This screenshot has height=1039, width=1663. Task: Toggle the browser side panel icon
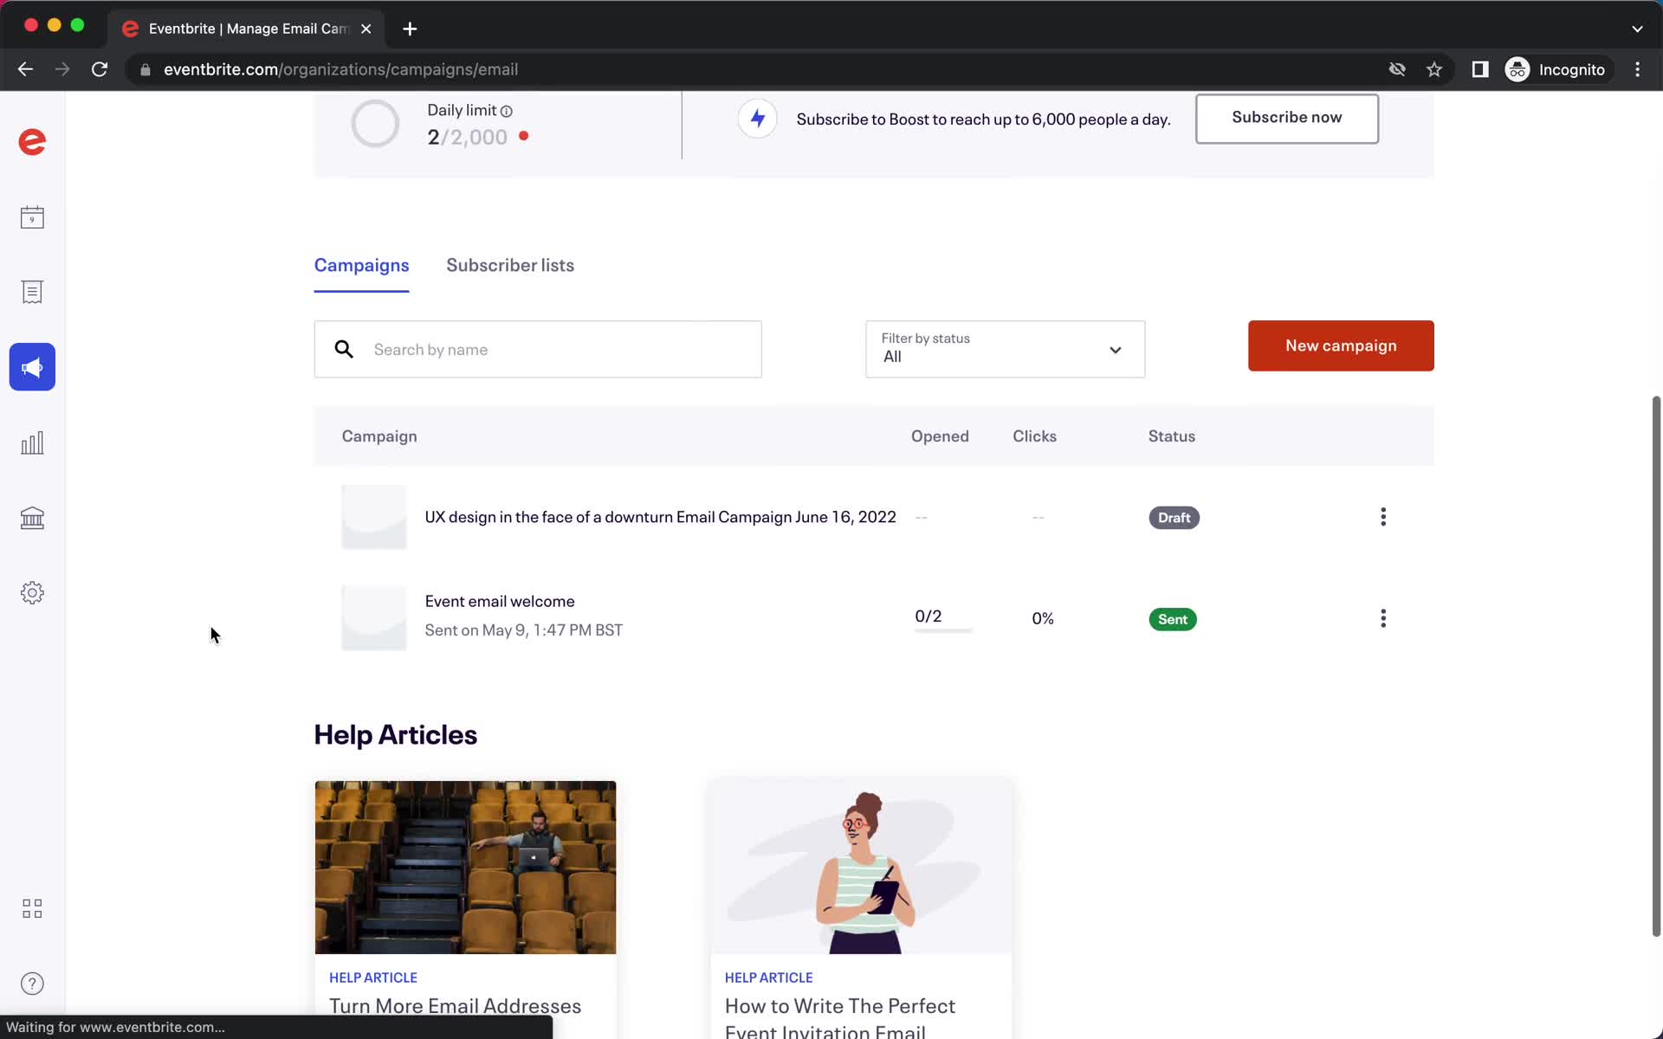(1480, 69)
